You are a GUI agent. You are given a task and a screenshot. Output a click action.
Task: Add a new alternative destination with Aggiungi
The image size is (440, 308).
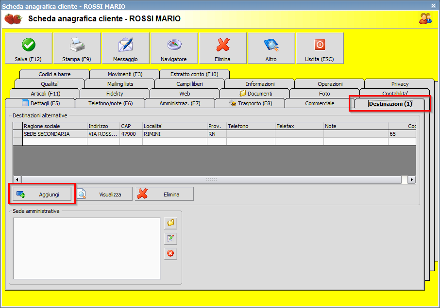click(42, 194)
